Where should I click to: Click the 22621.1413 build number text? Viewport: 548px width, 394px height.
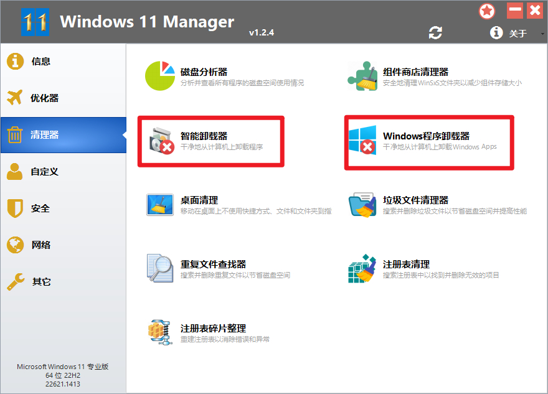click(63, 384)
